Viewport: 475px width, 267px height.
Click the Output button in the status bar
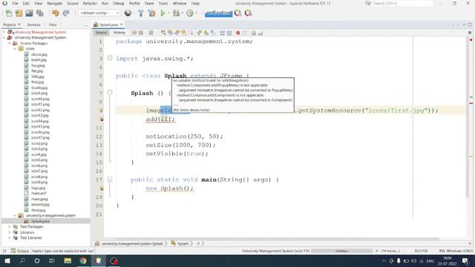click(20, 251)
